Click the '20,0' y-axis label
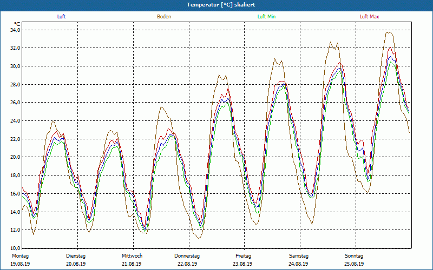Image resolution: width=433 pixels, height=270 pixels. pos(16,157)
